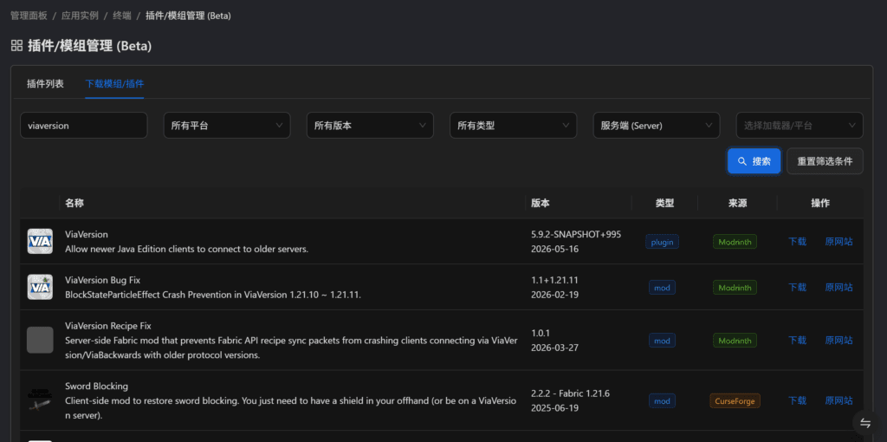Open the 所有类型 type dropdown
Viewport: 887px width, 442px height.
click(x=513, y=125)
